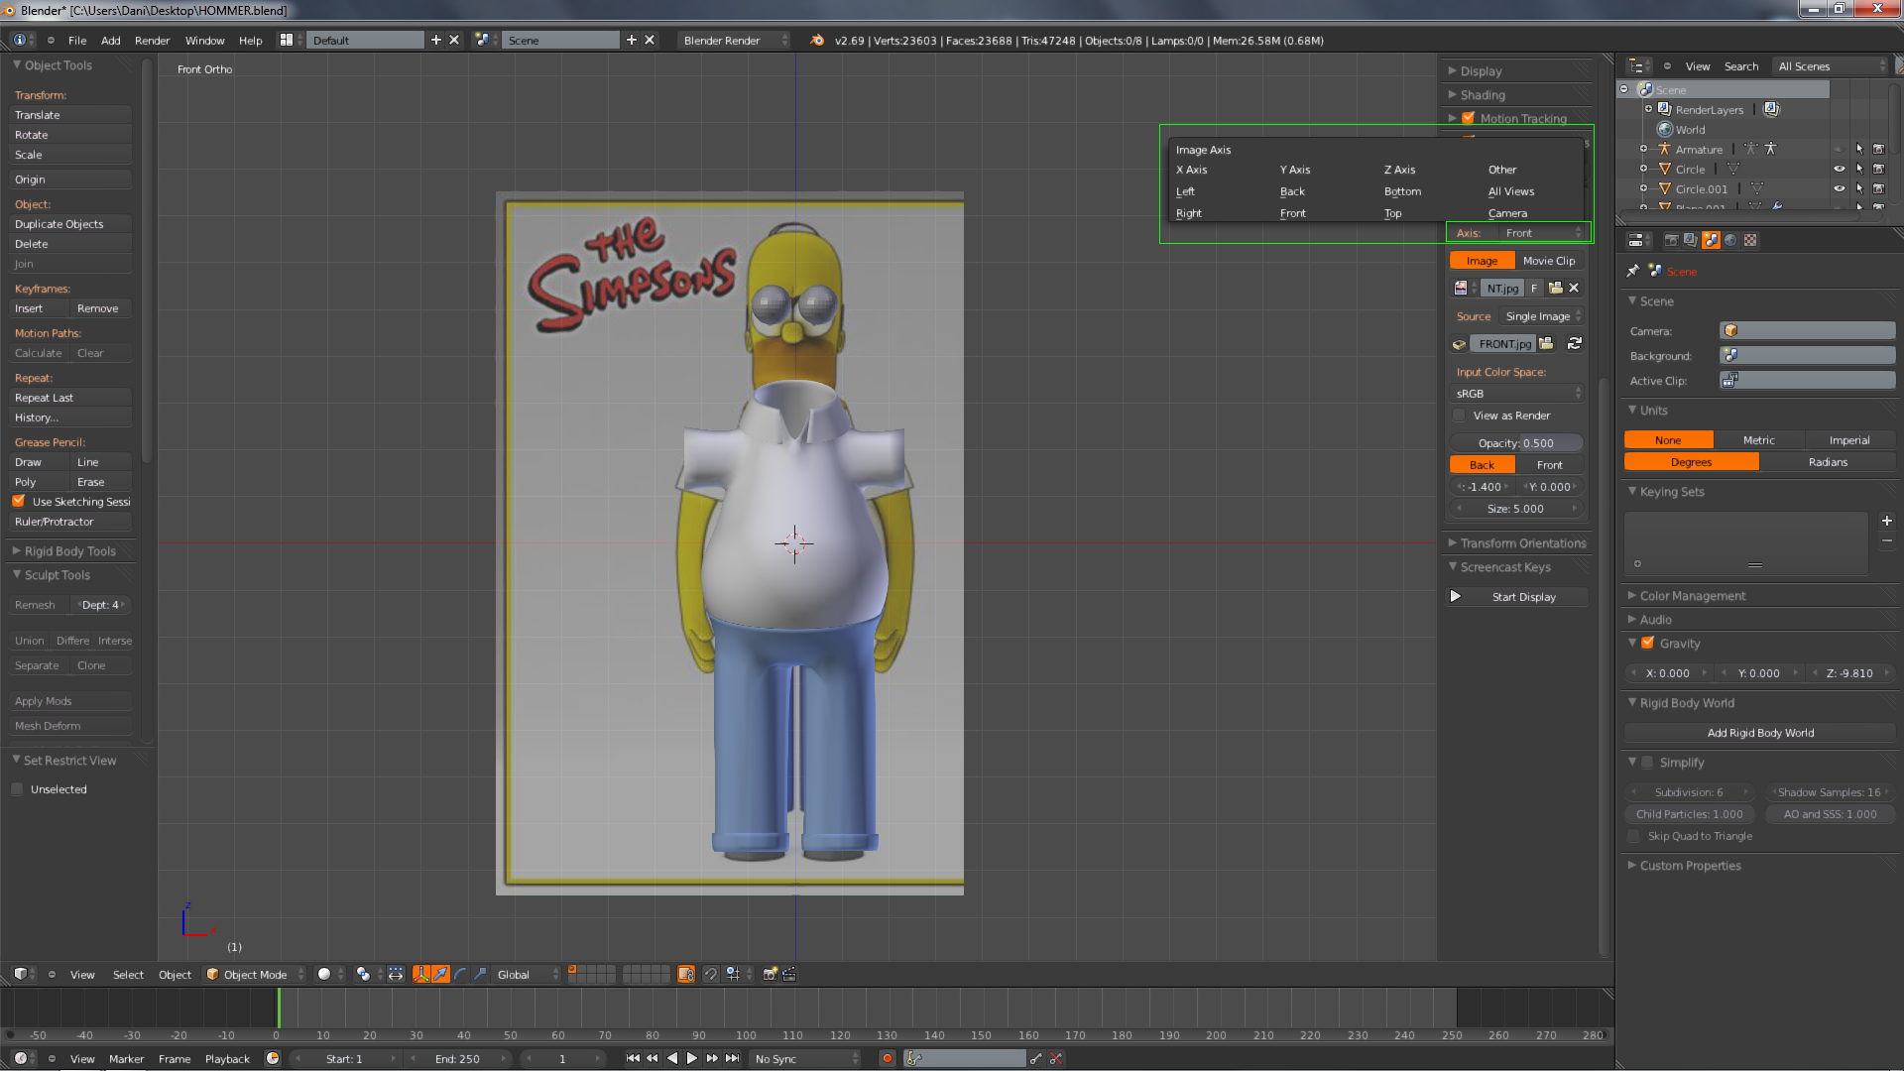
Task: Adjust the background image Opacity slider
Action: coord(1515,443)
